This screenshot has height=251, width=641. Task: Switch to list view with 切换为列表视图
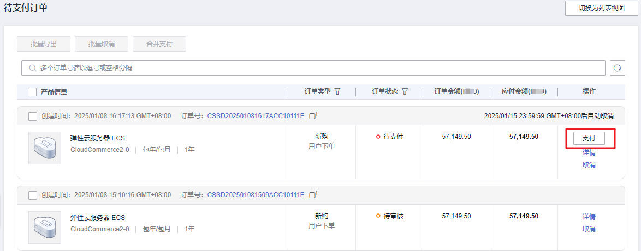(601, 8)
